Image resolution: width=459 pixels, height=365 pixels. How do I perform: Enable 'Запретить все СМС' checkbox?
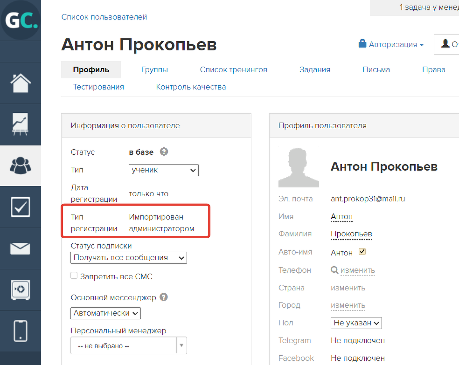coord(74,275)
